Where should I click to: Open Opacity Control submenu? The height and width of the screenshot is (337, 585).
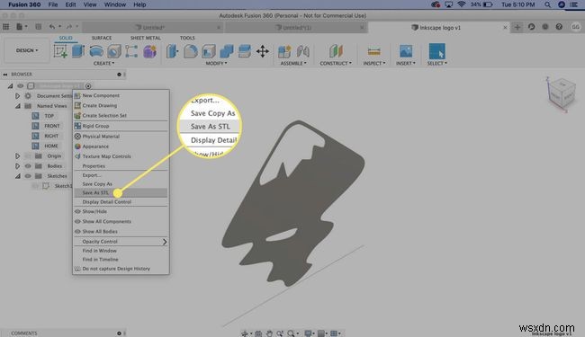point(121,242)
